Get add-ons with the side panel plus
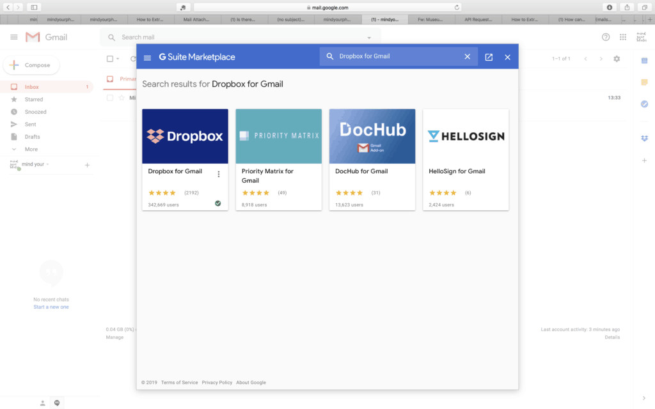Image resolution: width=655 pixels, height=409 pixels. 645,160
